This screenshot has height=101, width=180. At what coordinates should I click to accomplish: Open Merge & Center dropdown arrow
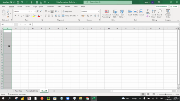pos(78,16)
